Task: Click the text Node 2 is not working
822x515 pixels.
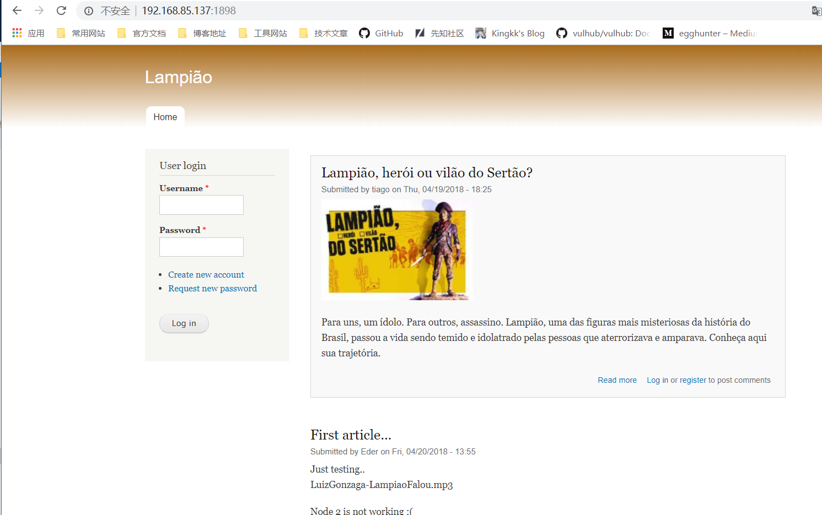Action: point(361,511)
